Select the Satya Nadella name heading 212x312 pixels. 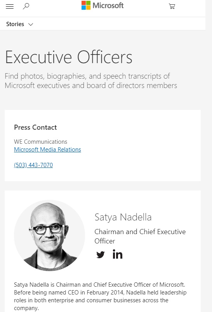tap(123, 217)
